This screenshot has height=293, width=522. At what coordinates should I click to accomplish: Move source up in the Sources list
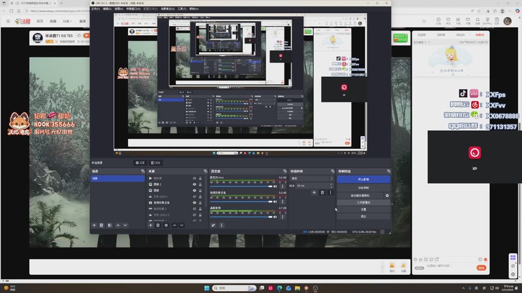(x=174, y=225)
